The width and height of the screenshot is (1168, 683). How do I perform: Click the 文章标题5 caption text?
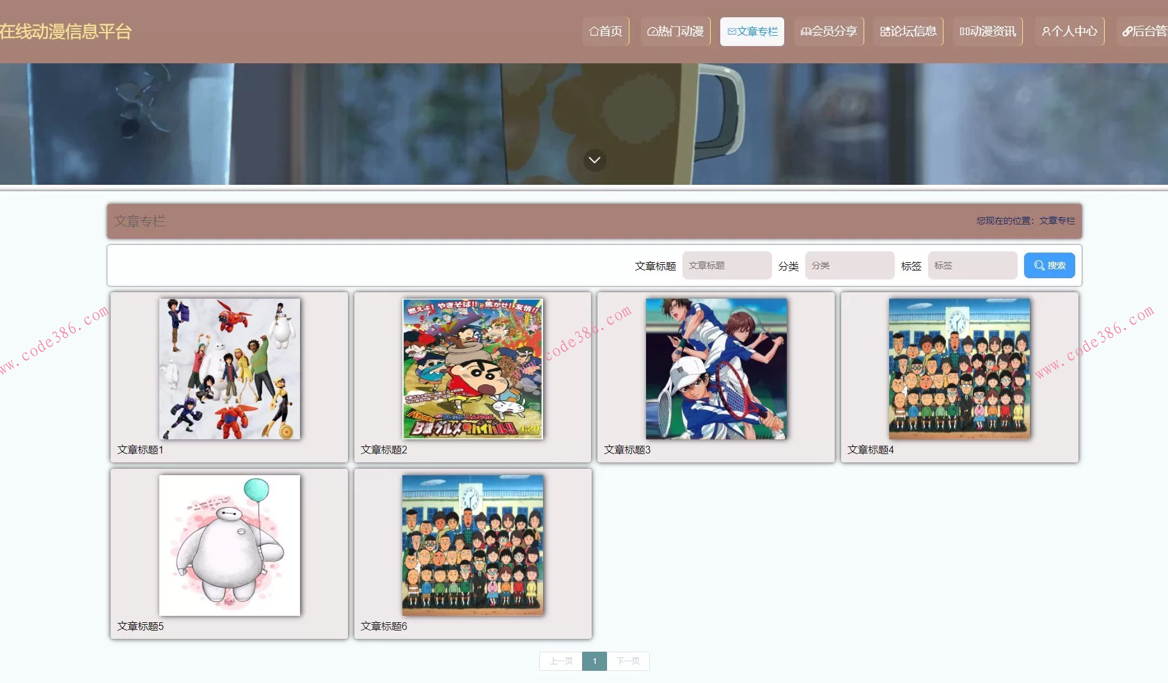coord(140,626)
